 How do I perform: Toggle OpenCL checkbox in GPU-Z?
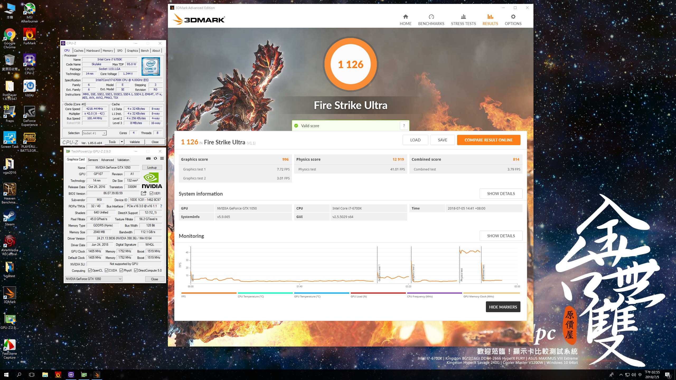90,270
